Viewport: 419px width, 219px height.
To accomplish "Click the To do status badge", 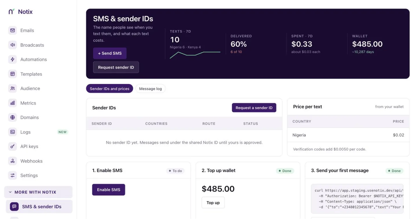I will [175, 171].
